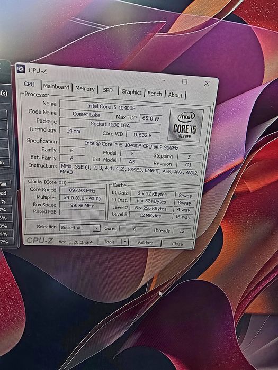Open the About tab
The width and height of the screenshot is (278, 370).
click(x=175, y=95)
